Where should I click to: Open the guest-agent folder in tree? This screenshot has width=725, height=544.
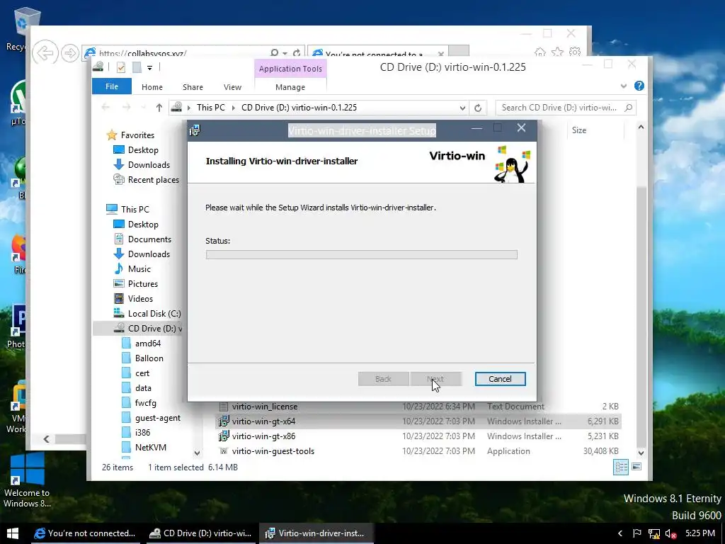(x=158, y=418)
